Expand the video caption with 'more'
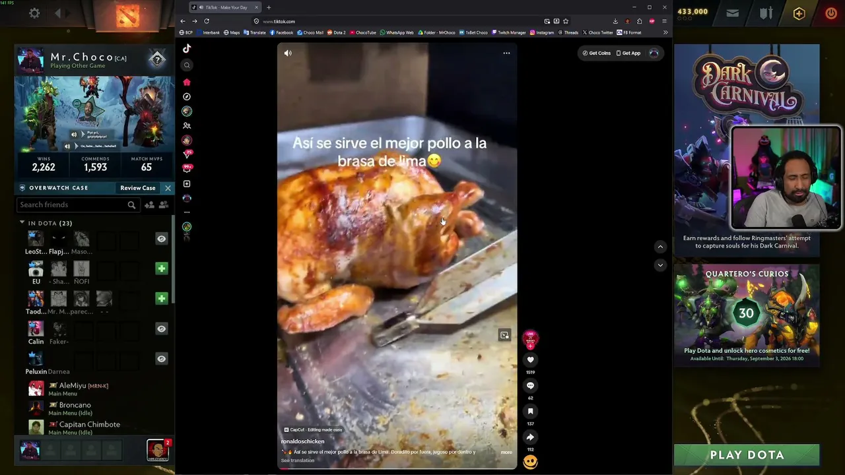 pos(506,452)
